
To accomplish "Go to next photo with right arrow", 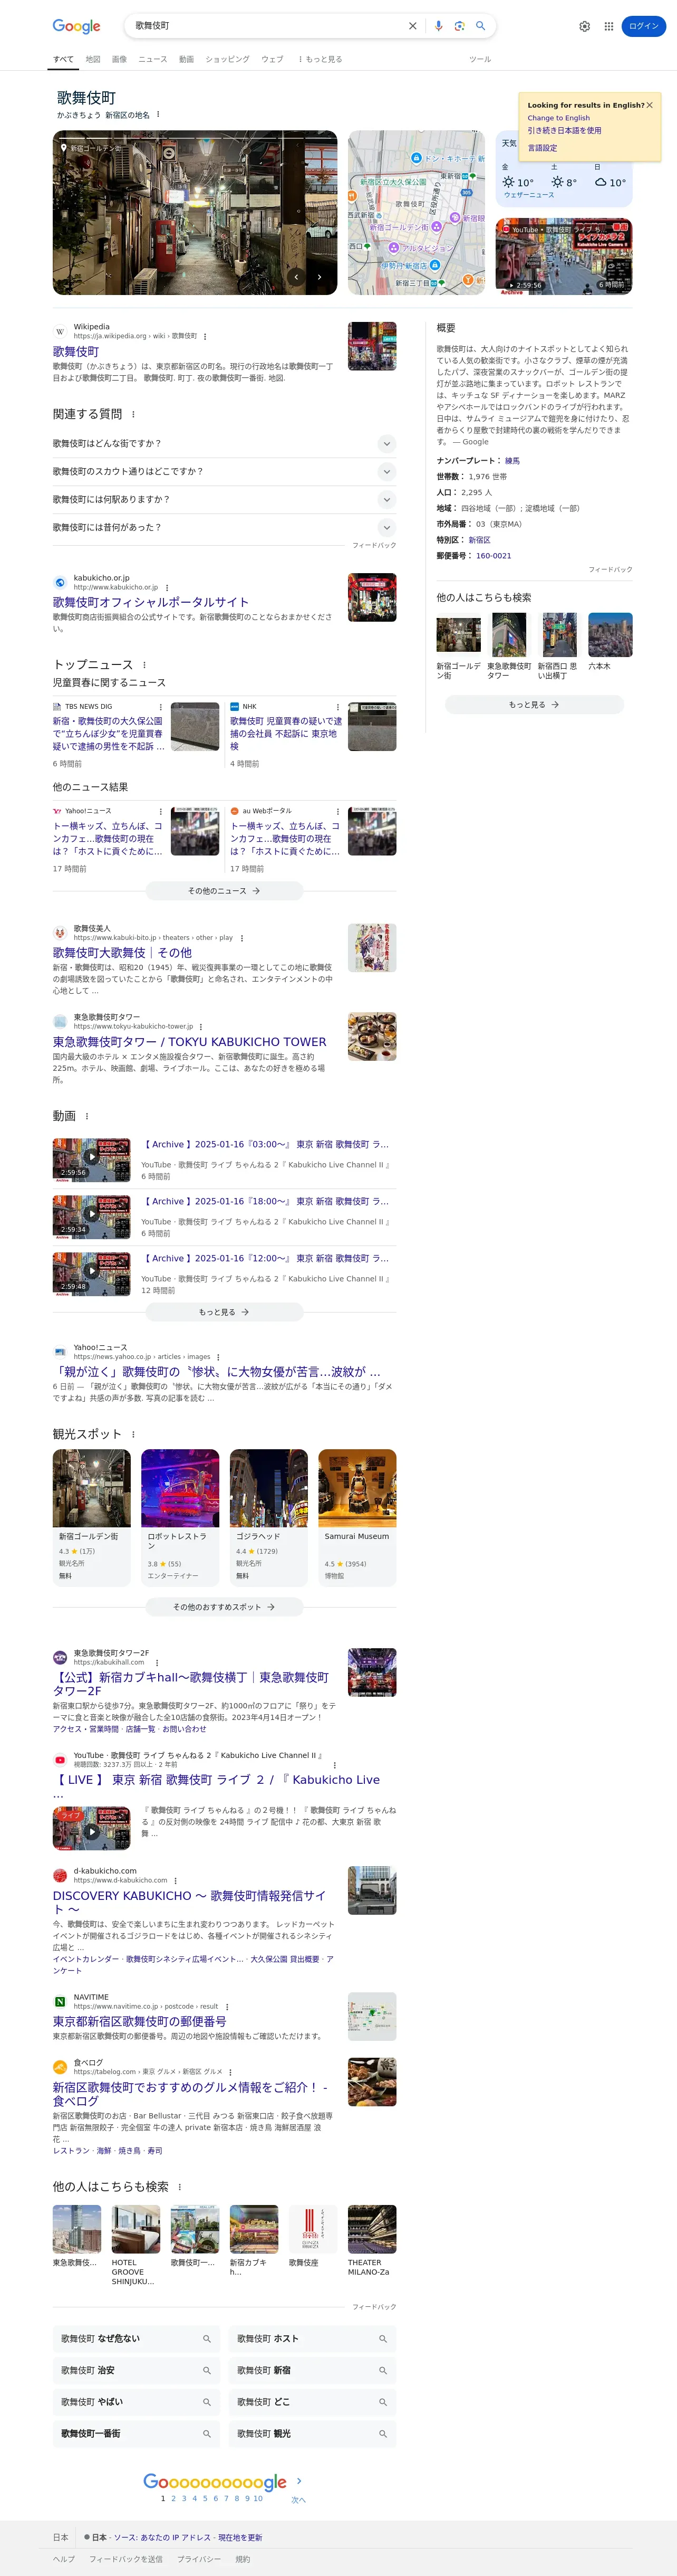I will (320, 277).
